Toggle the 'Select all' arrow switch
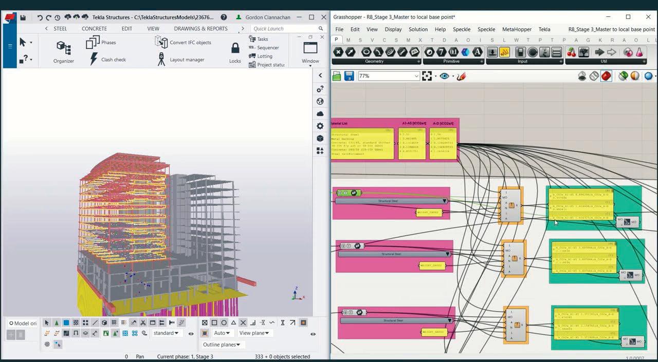Image resolution: width=658 pixels, height=362 pixels. tap(47, 322)
